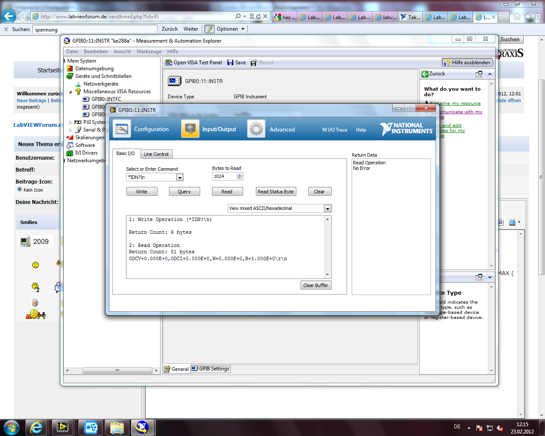Show hidden system tray icons
Image resolution: width=545 pixels, height=436 pixels.
(469, 427)
